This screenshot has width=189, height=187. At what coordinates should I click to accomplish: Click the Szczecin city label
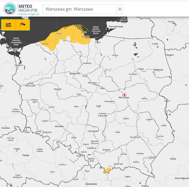click(19, 65)
